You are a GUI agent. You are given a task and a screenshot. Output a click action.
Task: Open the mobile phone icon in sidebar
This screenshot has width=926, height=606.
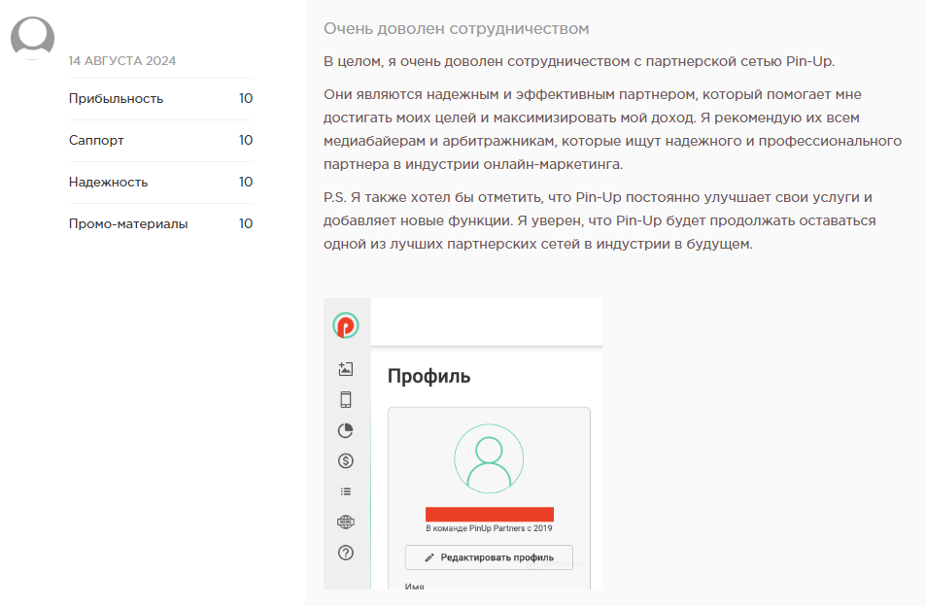(346, 399)
